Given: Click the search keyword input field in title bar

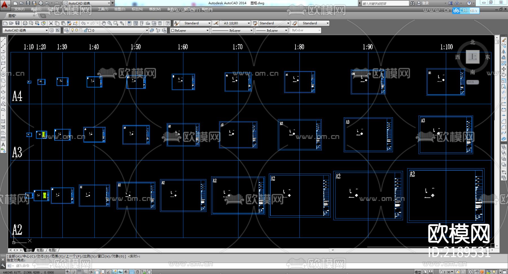Looking at the screenshot, I should pyautogui.click(x=385, y=3).
